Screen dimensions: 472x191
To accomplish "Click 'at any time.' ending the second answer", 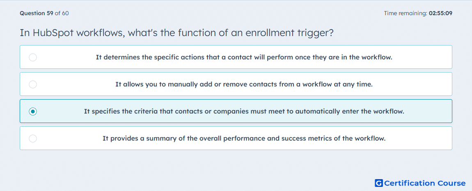I will tap(353, 84).
